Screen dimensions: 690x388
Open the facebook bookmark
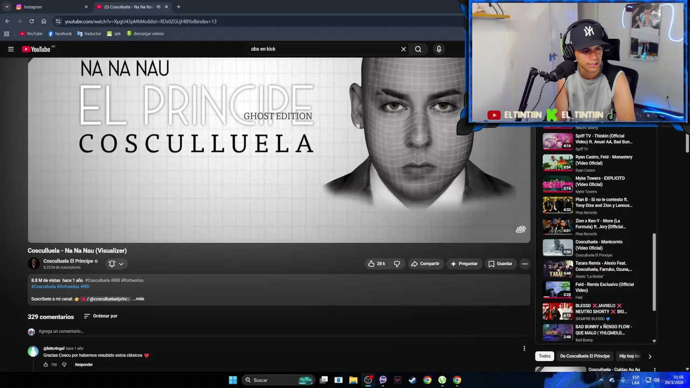click(60, 33)
